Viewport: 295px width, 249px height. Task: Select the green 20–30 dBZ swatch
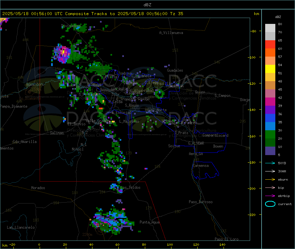point(270,134)
